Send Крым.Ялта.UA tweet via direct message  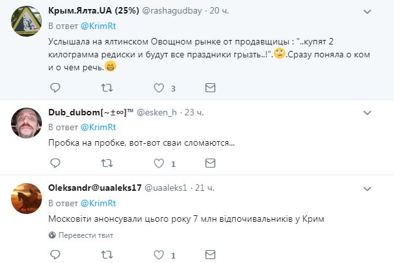[x=210, y=87]
